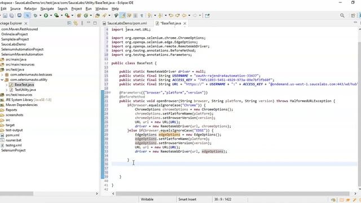The height and width of the screenshot is (203, 361).
Task: Collapse the com.seleniumauto.utility package
Action: (2, 80)
